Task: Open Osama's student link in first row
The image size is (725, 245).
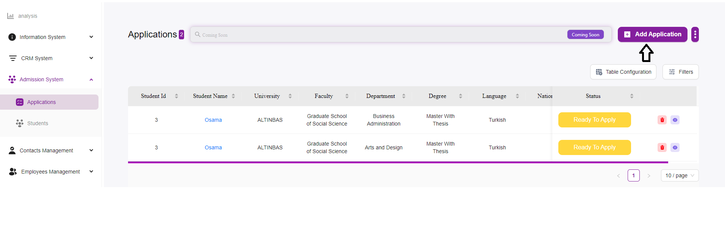Action: (x=213, y=120)
